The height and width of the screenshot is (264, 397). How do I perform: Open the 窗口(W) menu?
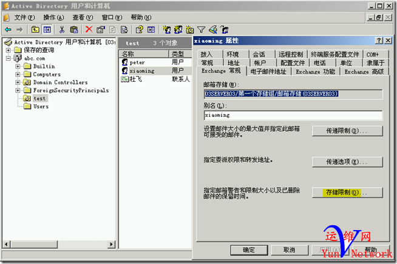tap(112, 18)
